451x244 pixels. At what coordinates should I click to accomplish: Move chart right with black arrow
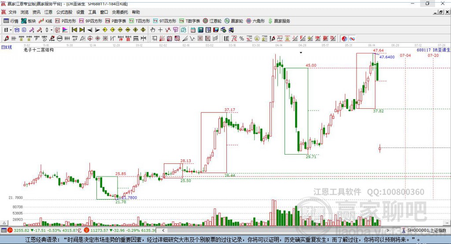(97, 30)
